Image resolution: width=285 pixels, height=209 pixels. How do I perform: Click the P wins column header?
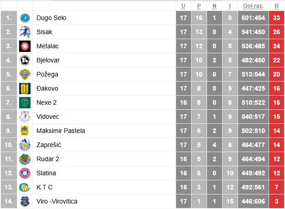(x=199, y=6)
